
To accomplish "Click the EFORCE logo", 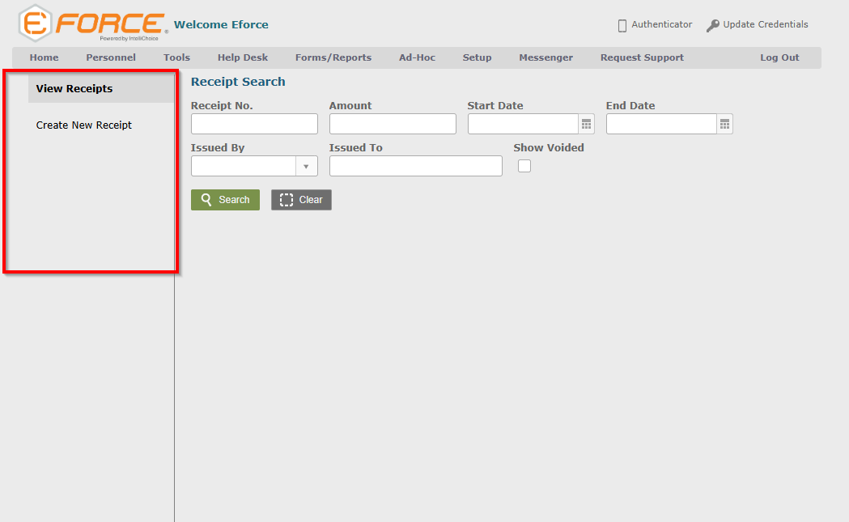I will tap(93, 23).
